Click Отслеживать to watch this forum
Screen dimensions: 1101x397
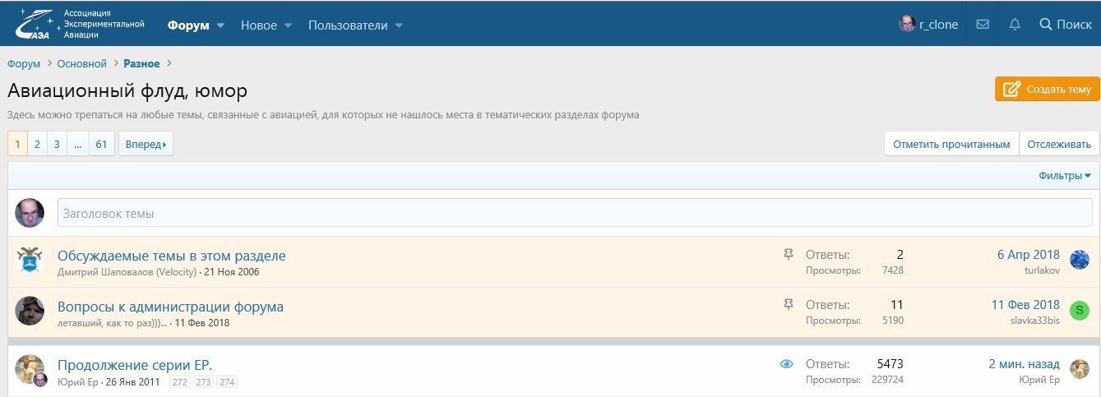coord(1059,144)
